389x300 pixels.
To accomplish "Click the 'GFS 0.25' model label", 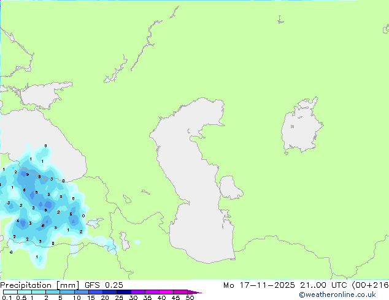I will click(x=104, y=285).
